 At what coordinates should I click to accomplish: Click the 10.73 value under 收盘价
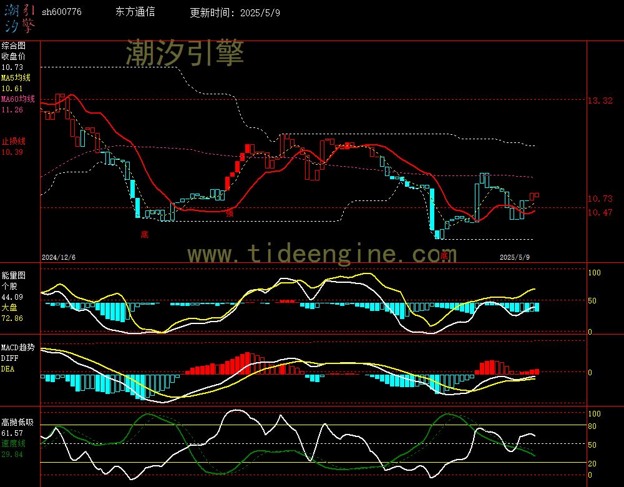(x=12, y=67)
